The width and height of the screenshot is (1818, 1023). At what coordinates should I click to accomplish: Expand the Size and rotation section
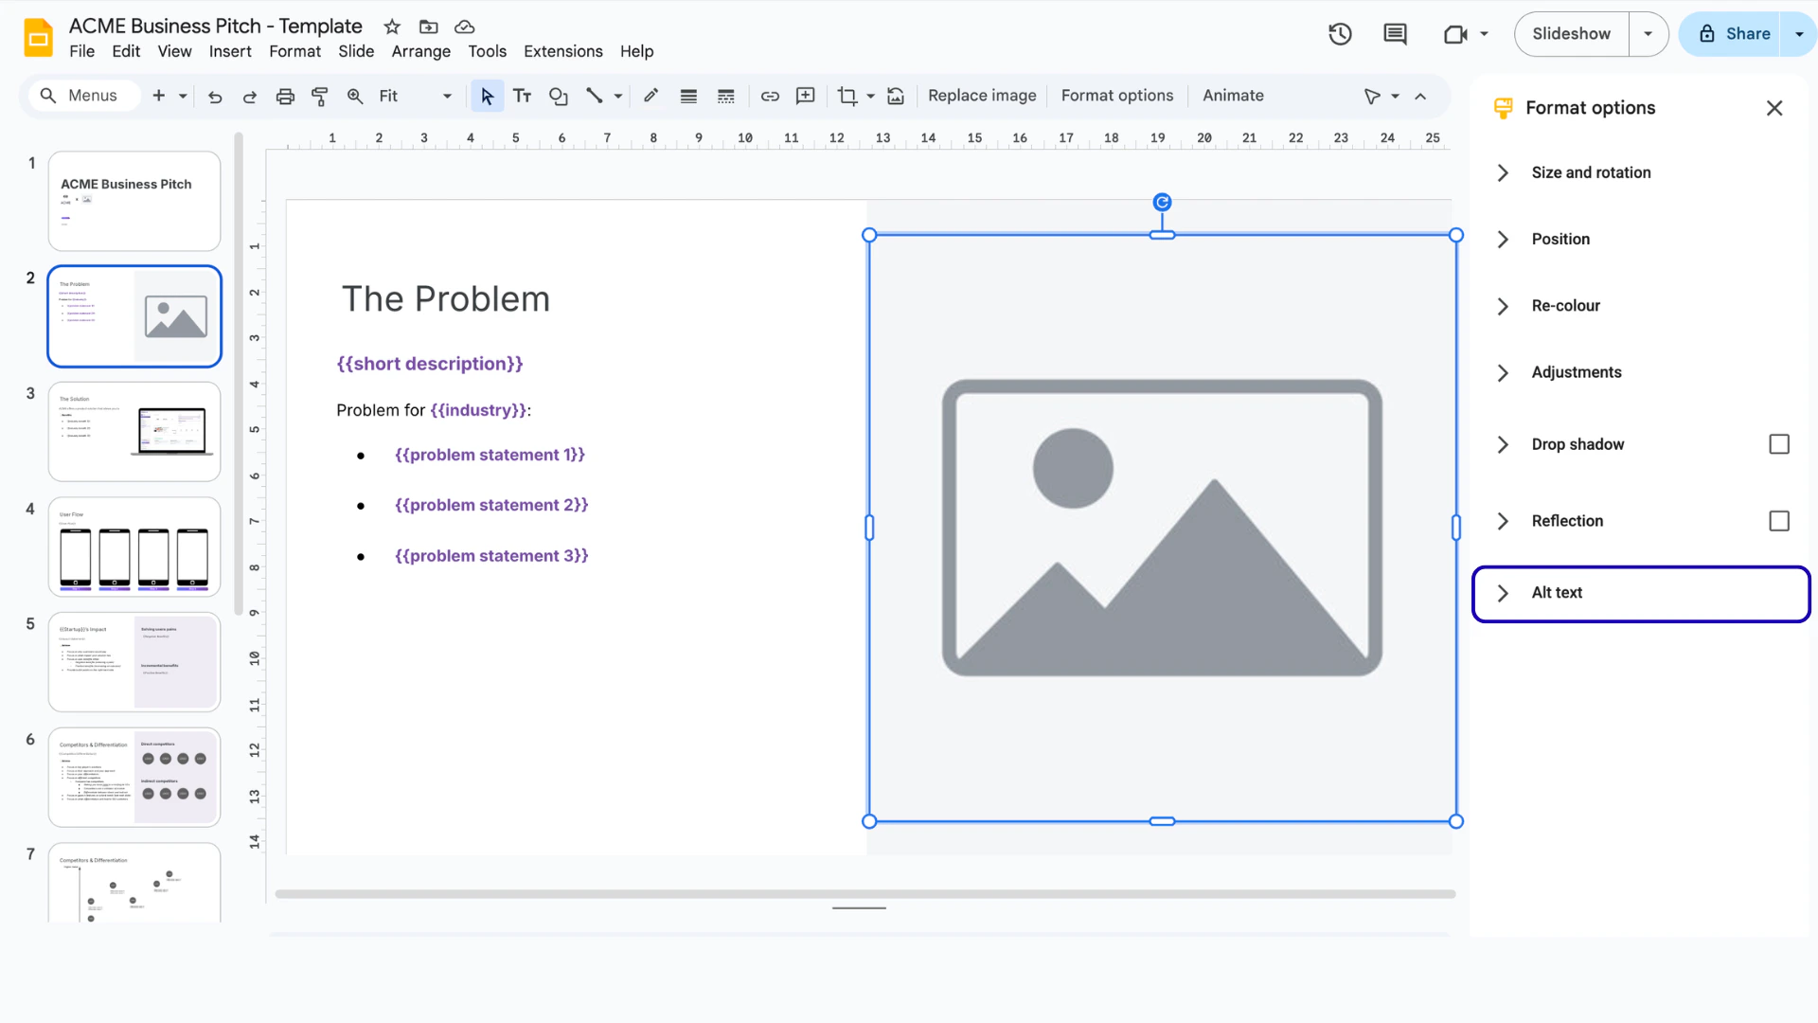pyautogui.click(x=1591, y=172)
